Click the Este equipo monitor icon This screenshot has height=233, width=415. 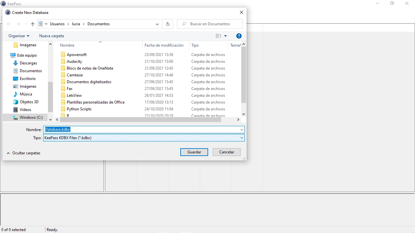13,55
